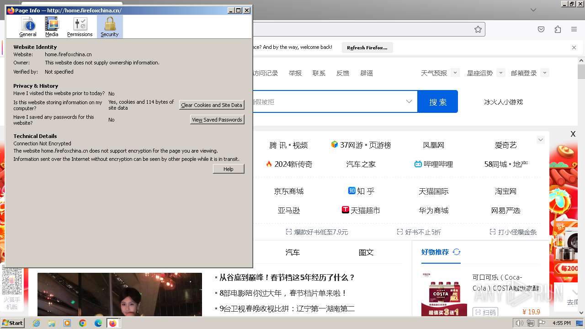Open the Windows Start menu
585x329 pixels.
click(x=13, y=323)
